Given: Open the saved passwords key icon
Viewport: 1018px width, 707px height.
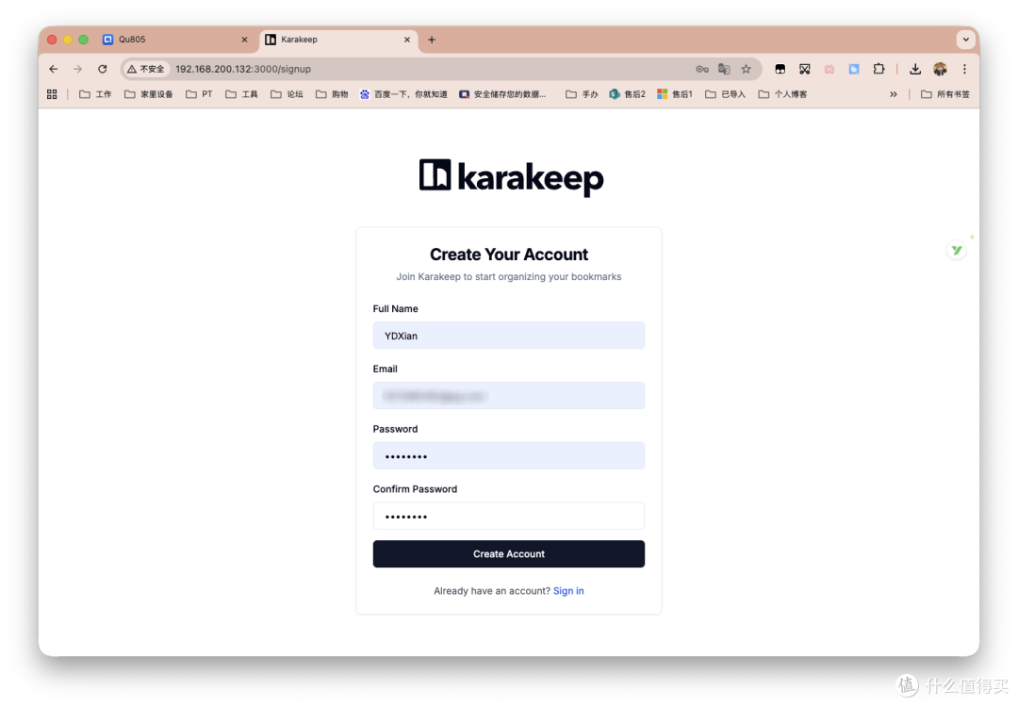Looking at the screenshot, I should tap(702, 69).
